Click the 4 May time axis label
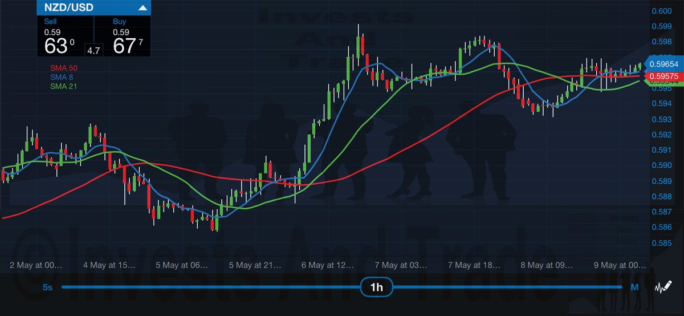The height and width of the screenshot is (316, 684). point(109,265)
